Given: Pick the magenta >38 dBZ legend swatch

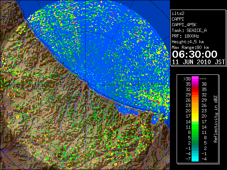Looking at the screenshot, I should [195, 79].
